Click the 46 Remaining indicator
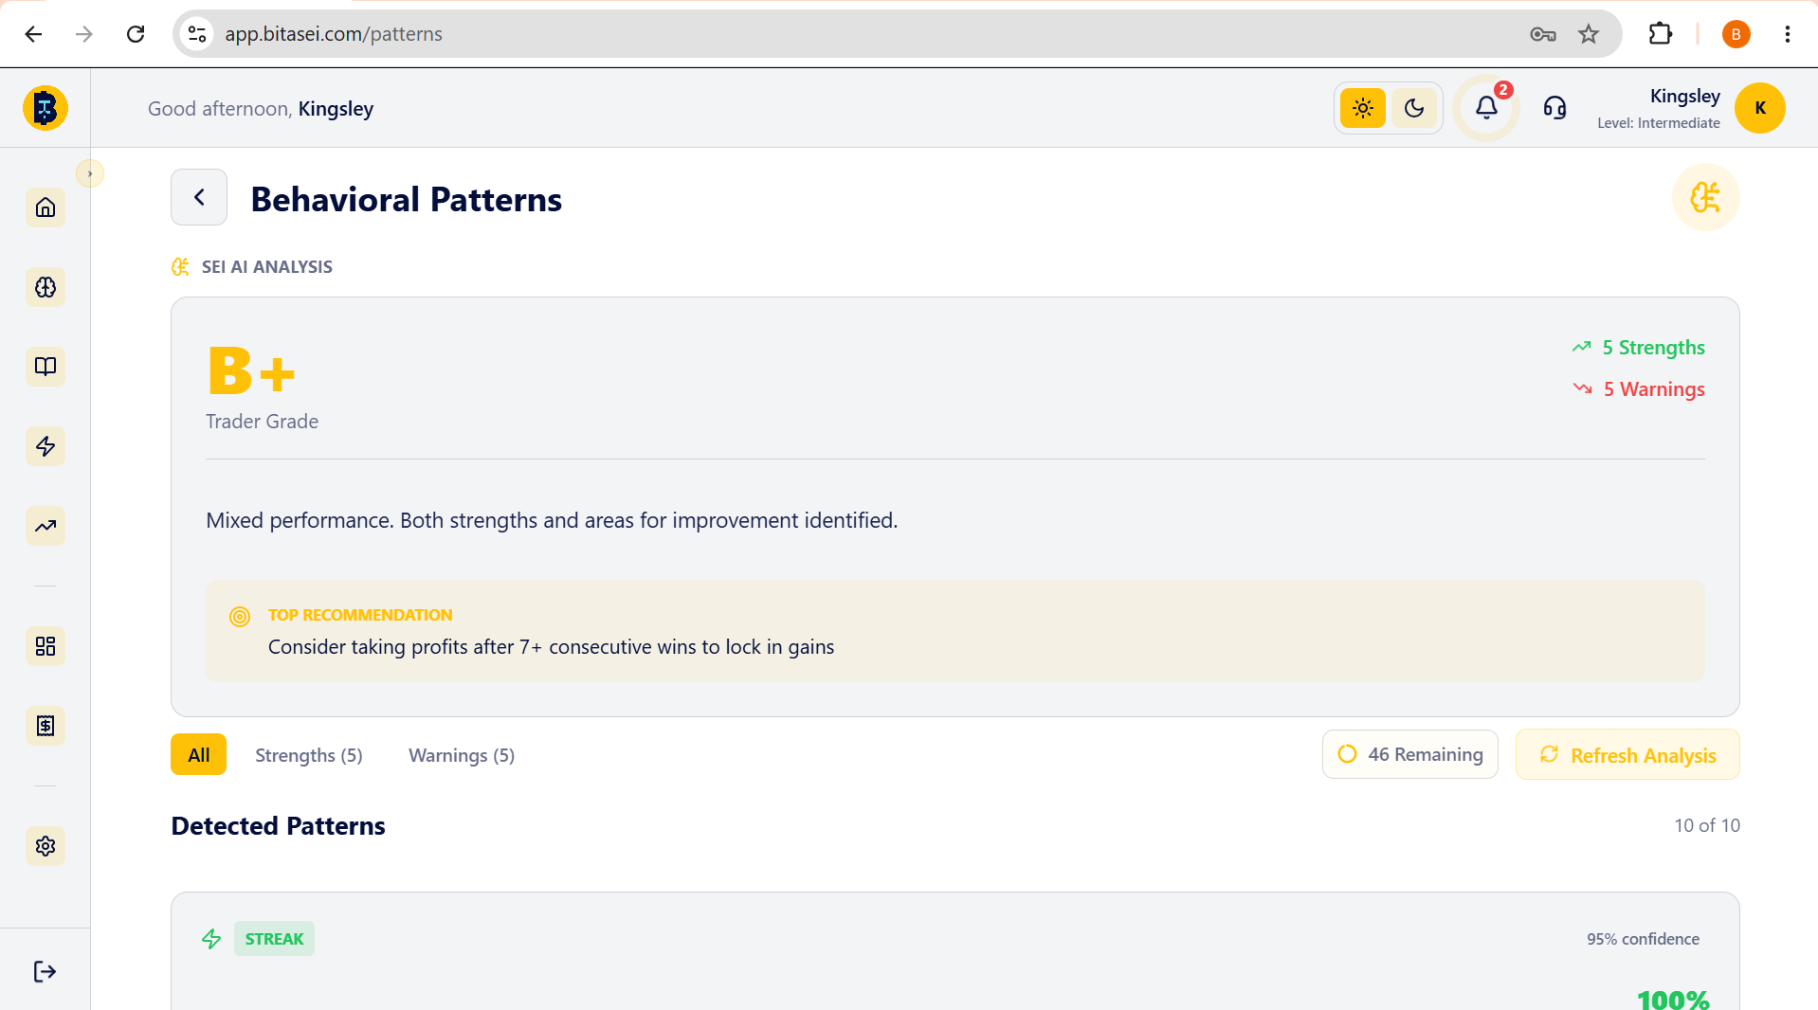 click(1410, 754)
